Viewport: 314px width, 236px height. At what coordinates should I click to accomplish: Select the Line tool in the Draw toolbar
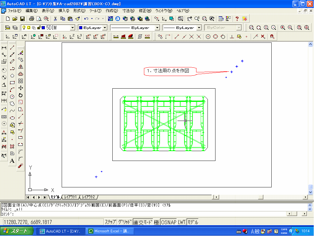[x=12, y=48]
